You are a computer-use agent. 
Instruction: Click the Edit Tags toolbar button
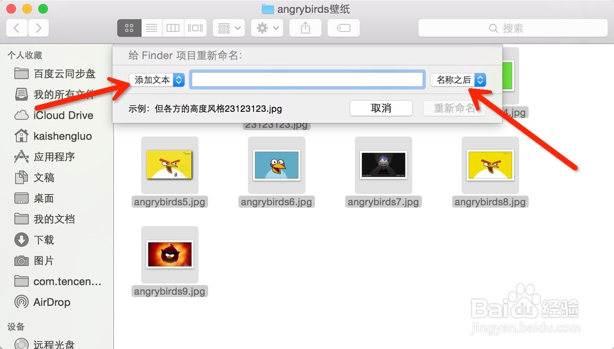[343, 28]
